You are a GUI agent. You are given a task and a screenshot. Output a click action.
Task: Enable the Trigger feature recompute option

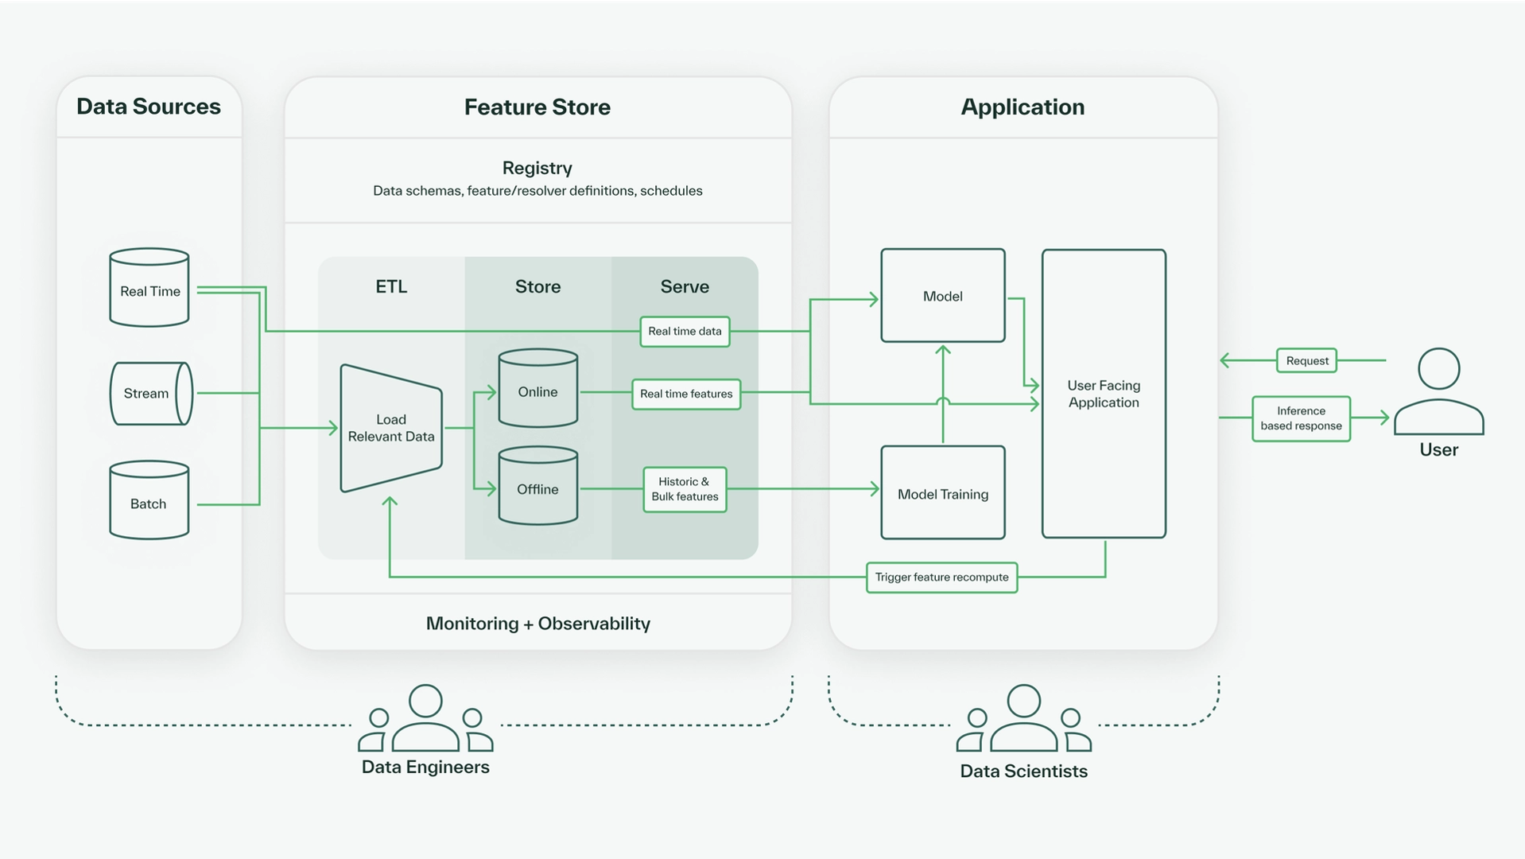pos(941,577)
